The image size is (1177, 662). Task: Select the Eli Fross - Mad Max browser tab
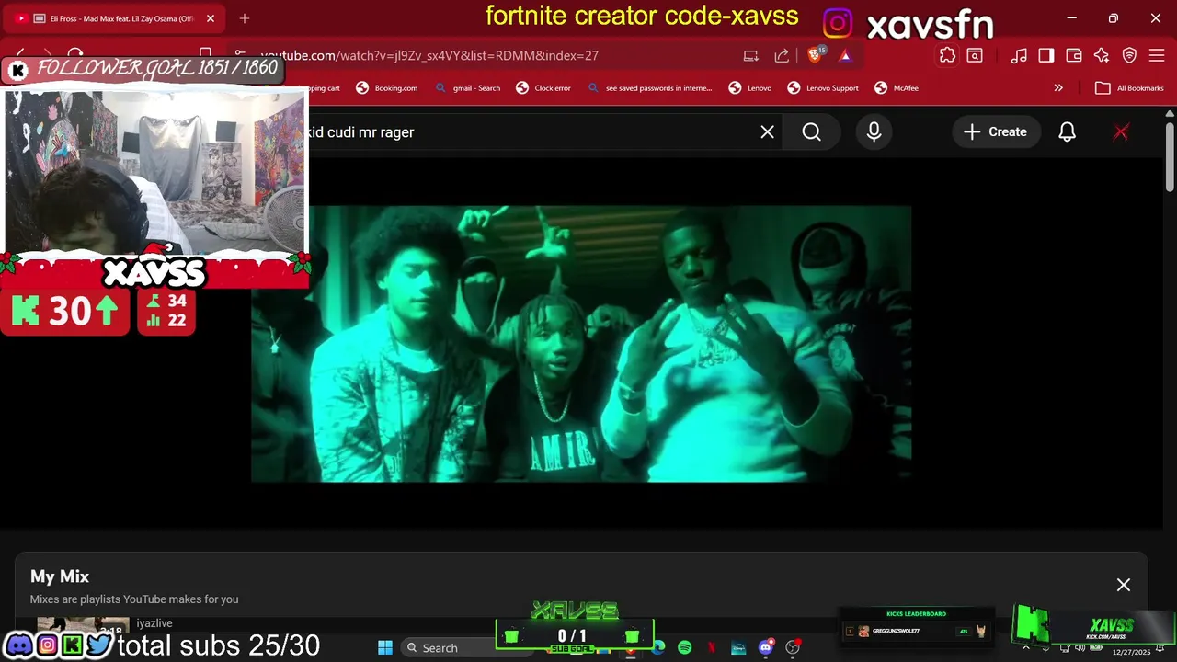pos(115,18)
